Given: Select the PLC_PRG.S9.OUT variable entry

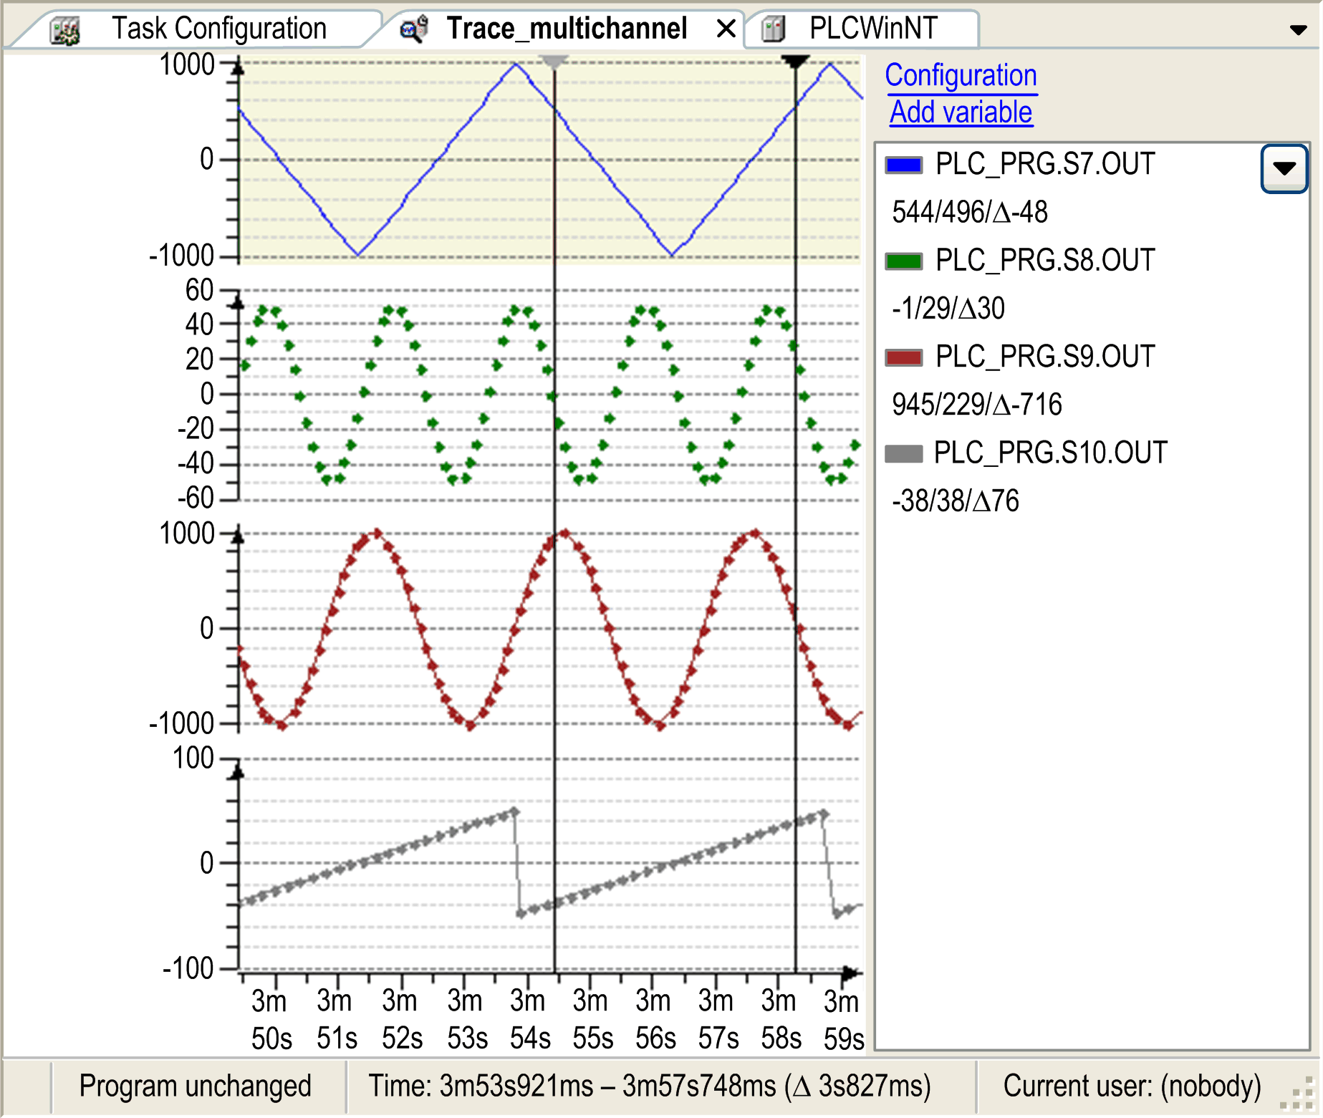Looking at the screenshot, I should [1044, 357].
